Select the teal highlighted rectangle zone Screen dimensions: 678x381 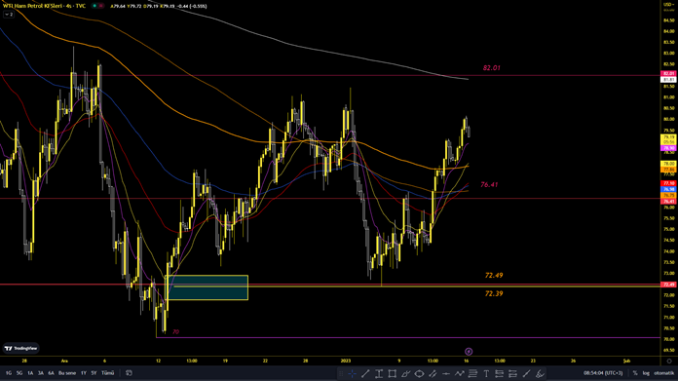(x=207, y=287)
